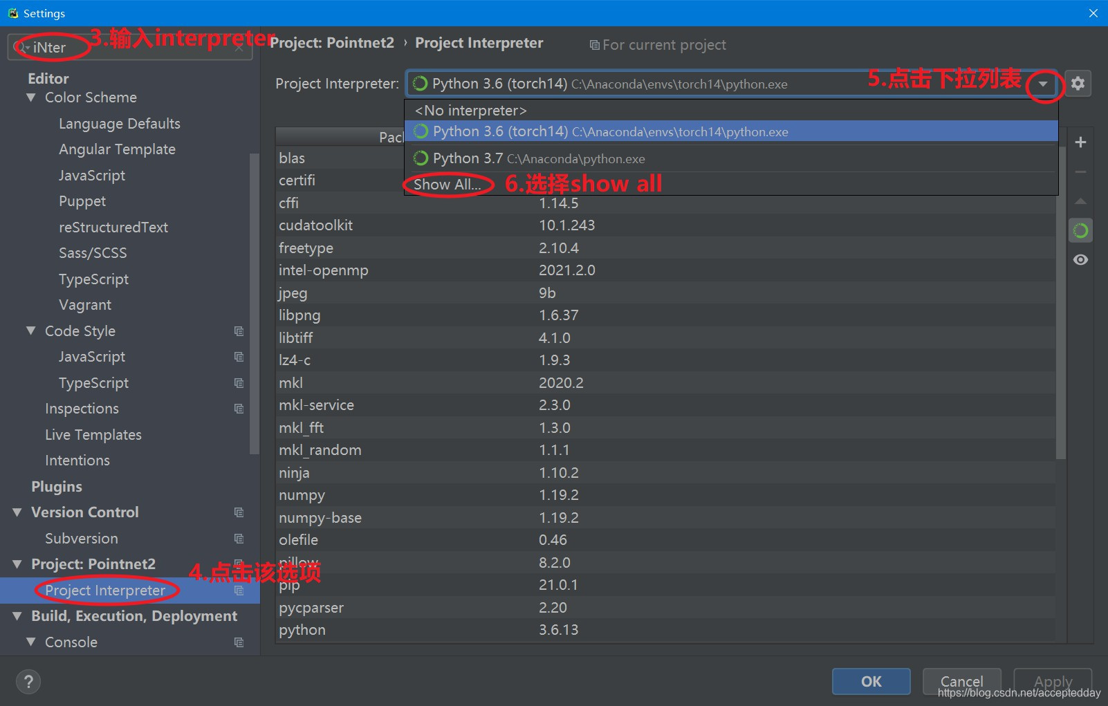
Task: Collapse the Version Control tree node
Action: 17,512
